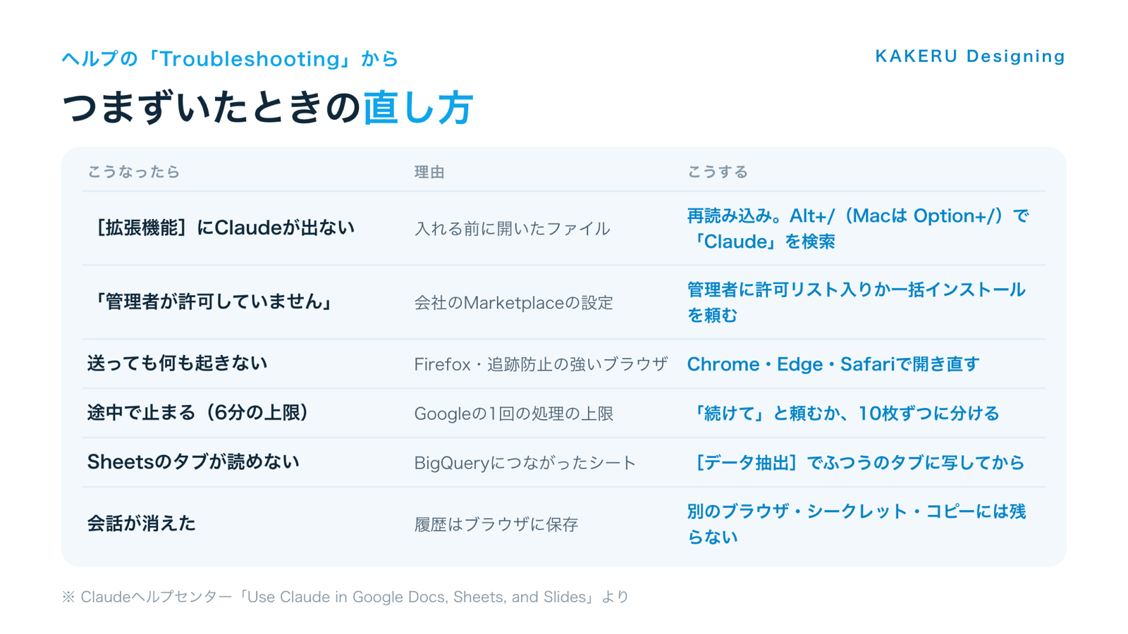The image size is (1128, 634).
Task: Select the cell '履歴はブラウザに保存'
Action: coord(496,524)
